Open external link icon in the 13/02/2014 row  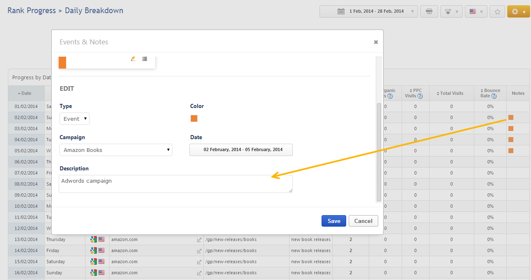click(x=199, y=240)
